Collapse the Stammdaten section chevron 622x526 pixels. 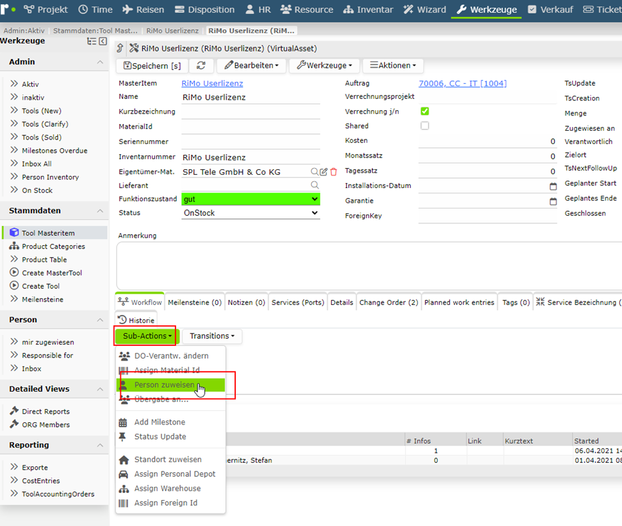click(100, 211)
